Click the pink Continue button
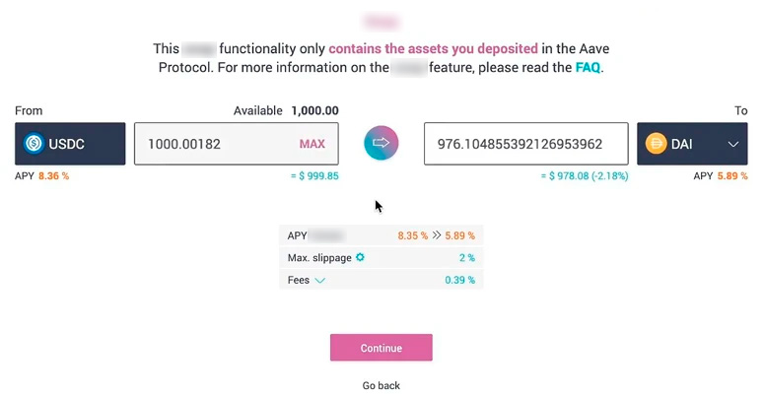This screenshot has height=397, width=764. point(382,348)
